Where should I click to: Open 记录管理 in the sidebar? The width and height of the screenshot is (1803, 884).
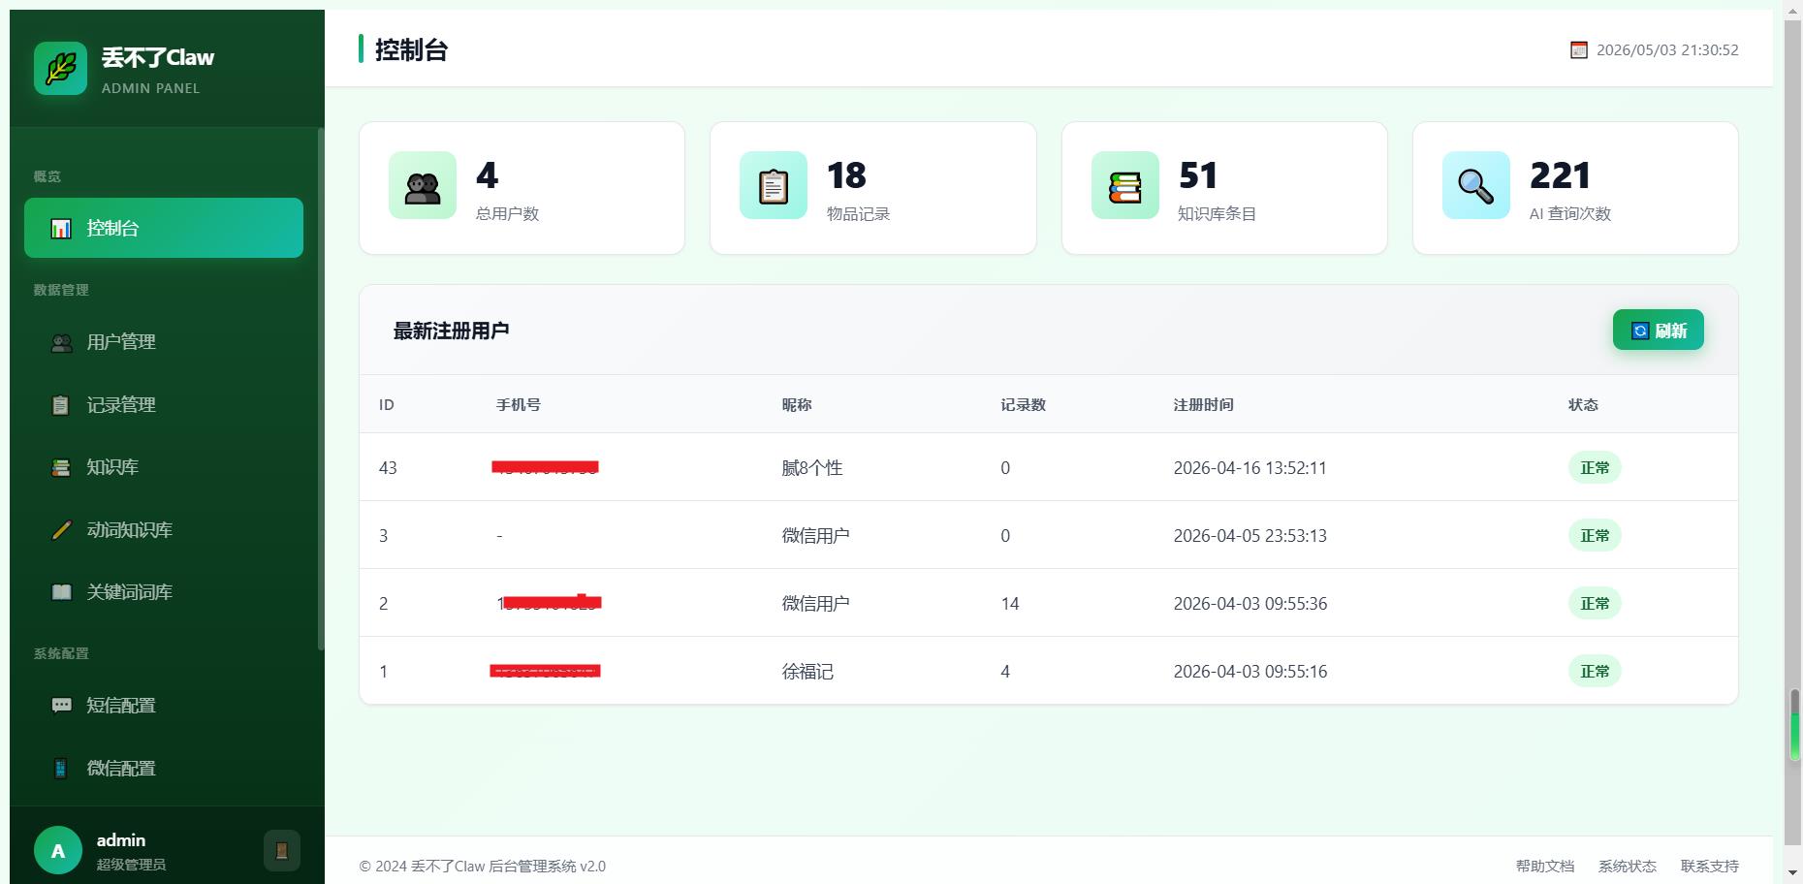click(164, 405)
